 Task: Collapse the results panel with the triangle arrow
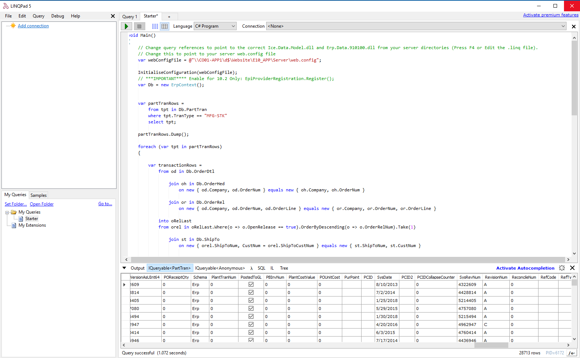124,268
